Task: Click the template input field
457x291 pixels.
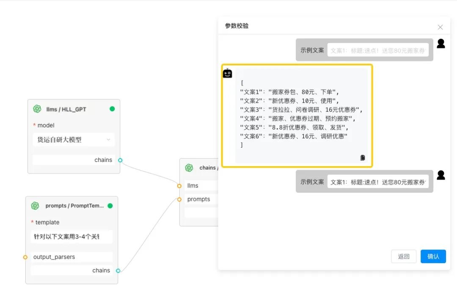Action: [72, 236]
